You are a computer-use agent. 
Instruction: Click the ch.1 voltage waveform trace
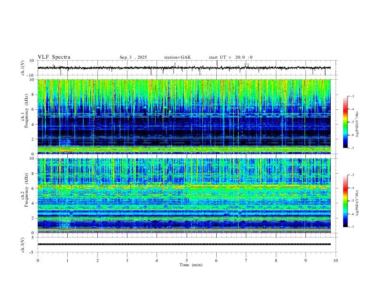(x=184, y=68)
